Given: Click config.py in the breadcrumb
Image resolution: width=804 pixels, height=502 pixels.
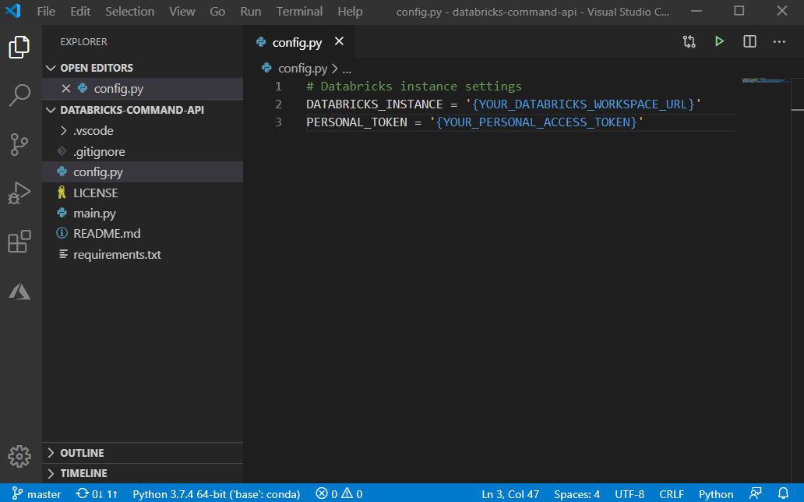Looking at the screenshot, I should [x=302, y=69].
